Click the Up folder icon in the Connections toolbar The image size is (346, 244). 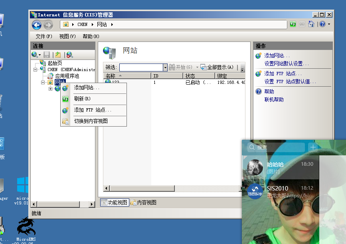[x=58, y=55]
